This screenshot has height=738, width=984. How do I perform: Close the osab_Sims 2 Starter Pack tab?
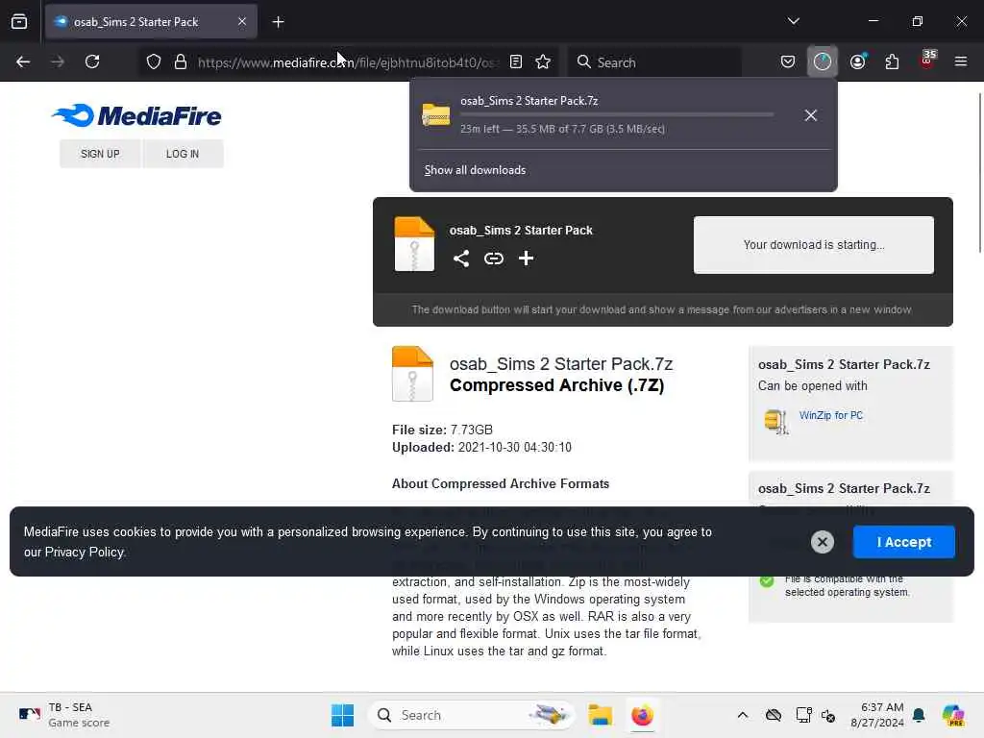coord(242,21)
